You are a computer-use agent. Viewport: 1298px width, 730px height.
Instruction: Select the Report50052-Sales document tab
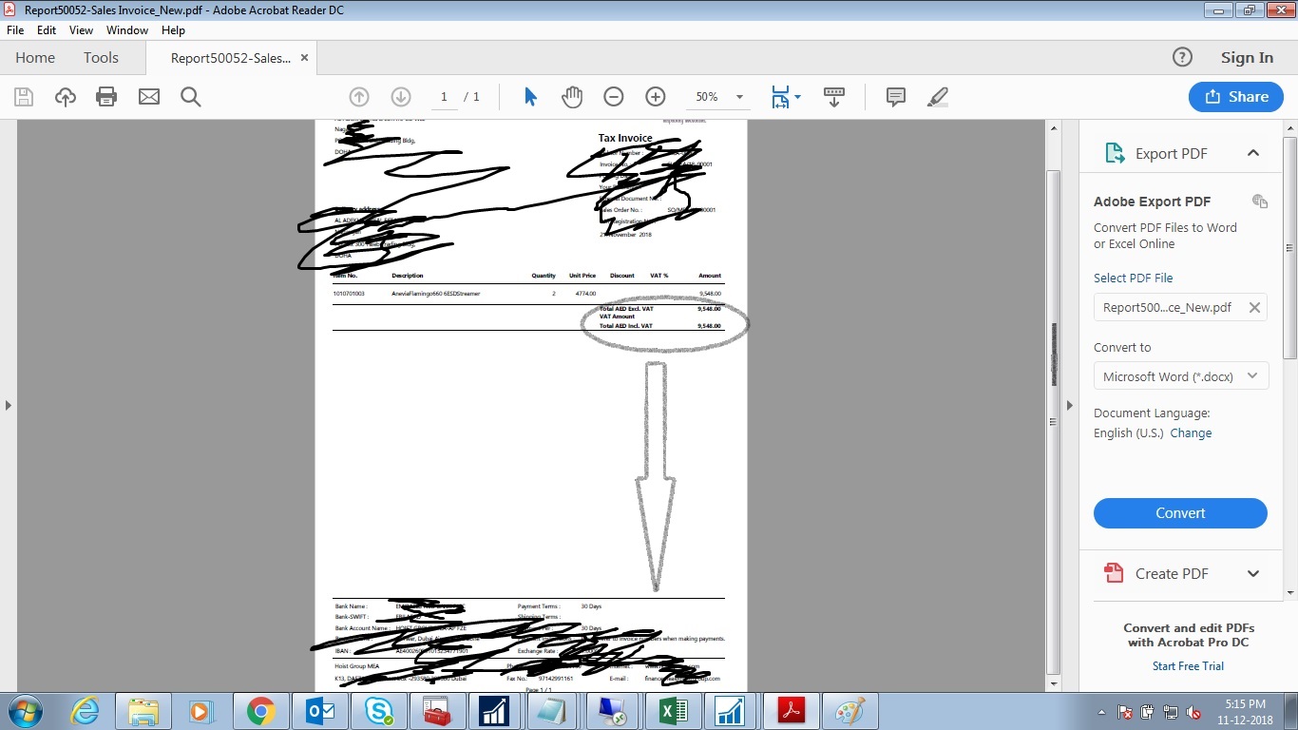click(x=231, y=58)
